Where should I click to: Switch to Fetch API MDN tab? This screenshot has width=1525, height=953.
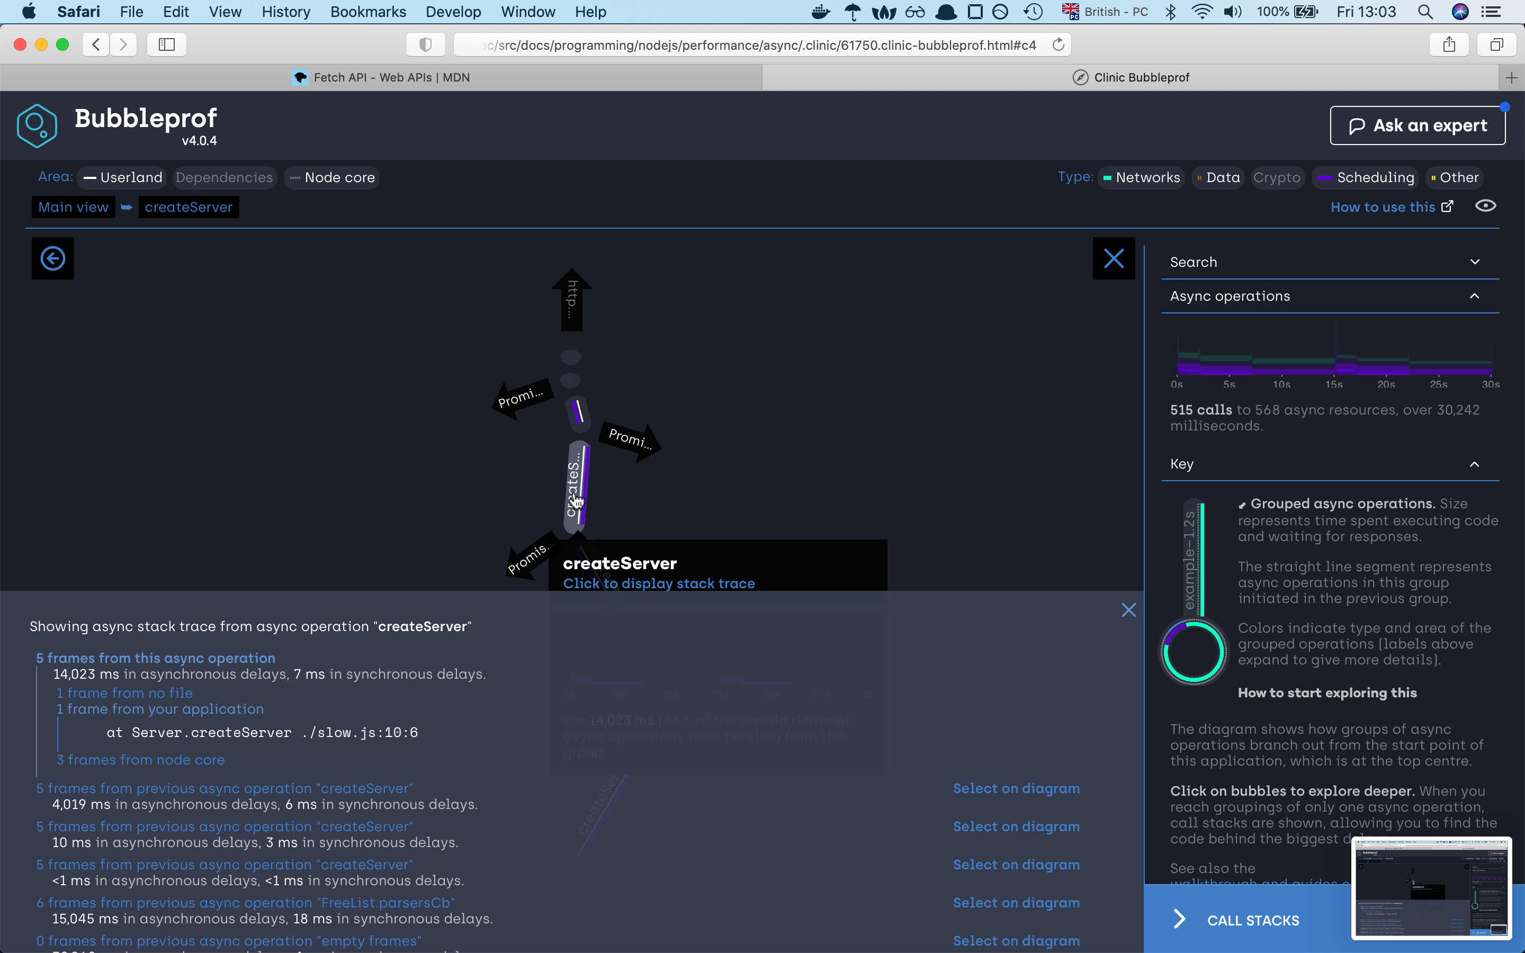click(381, 77)
